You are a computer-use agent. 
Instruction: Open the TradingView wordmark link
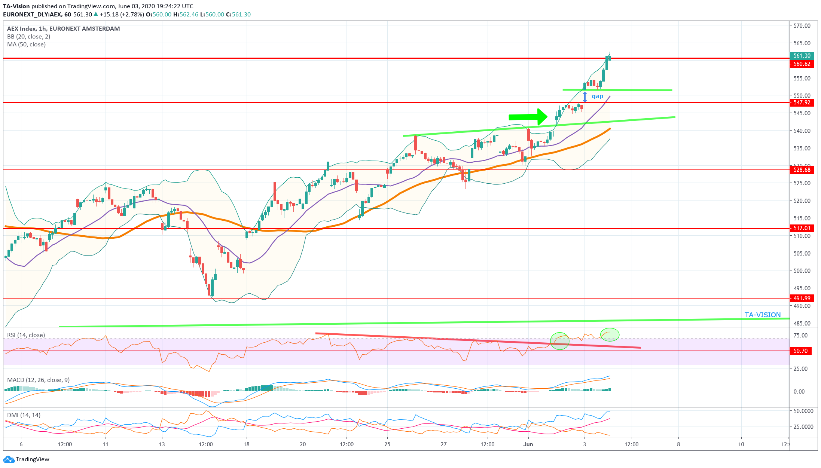[33, 459]
